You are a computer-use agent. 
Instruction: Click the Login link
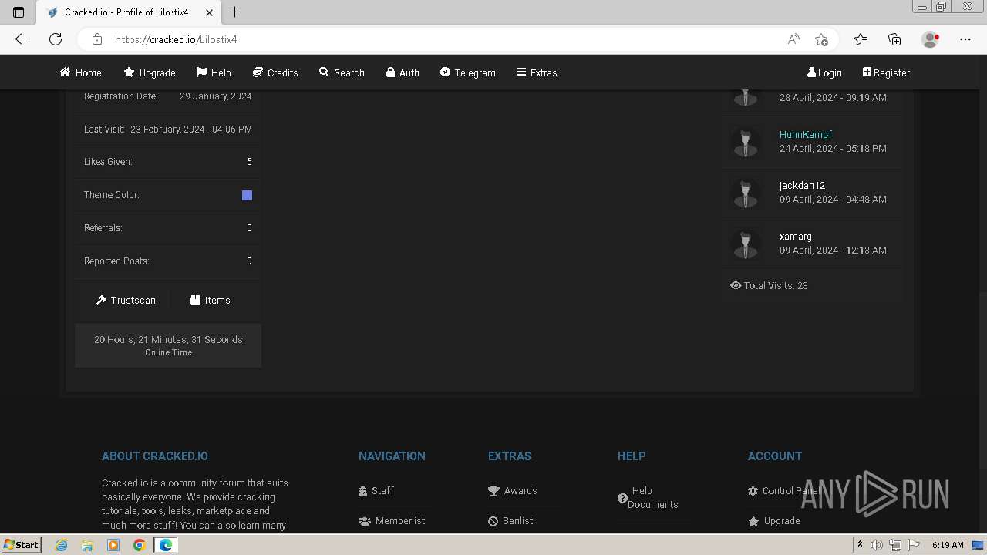click(x=824, y=72)
